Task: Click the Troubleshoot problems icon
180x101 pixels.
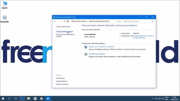Action: click(x=86, y=54)
